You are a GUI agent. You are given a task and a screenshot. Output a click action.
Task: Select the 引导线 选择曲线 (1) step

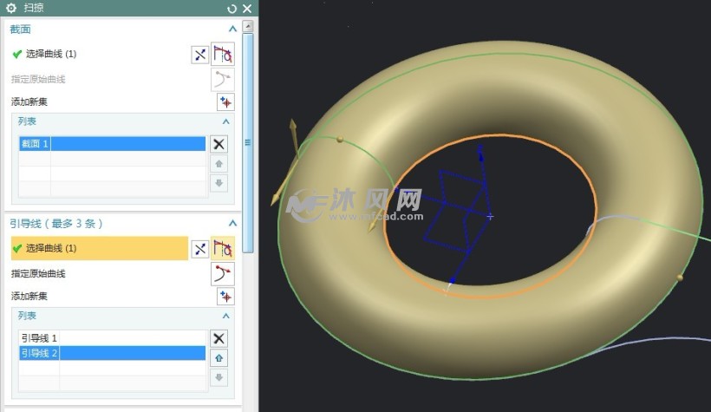(x=100, y=248)
